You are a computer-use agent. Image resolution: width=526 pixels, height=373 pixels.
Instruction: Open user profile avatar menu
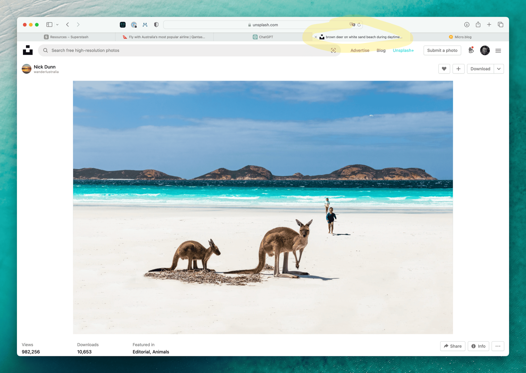tap(485, 50)
